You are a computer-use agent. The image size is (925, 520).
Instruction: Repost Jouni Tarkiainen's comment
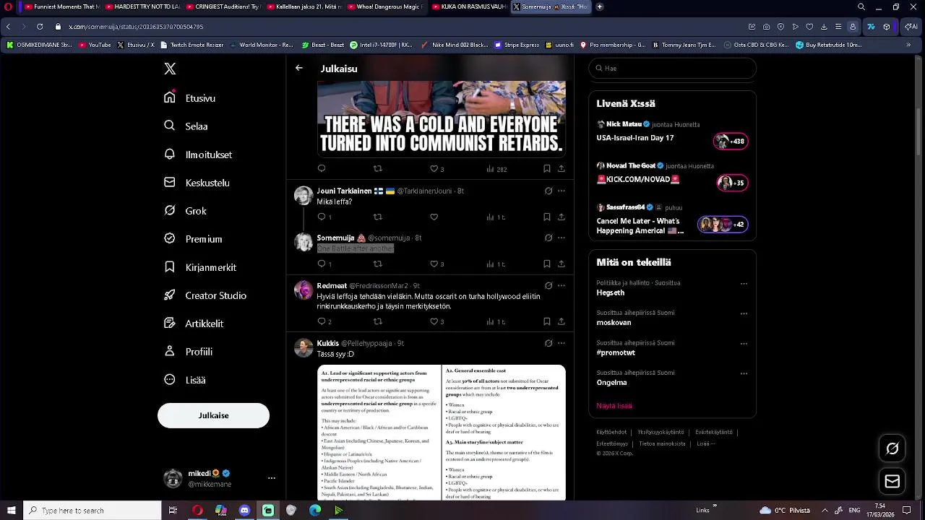(377, 217)
